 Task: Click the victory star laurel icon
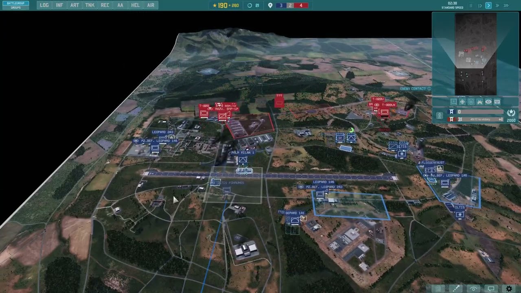pyautogui.click(x=511, y=113)
